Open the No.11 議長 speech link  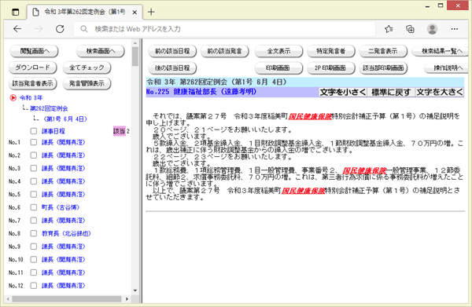pos(63,272)
